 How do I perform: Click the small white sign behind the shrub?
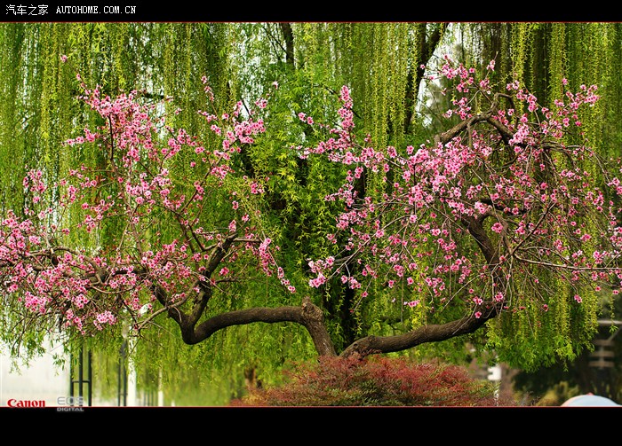point(493,372)
